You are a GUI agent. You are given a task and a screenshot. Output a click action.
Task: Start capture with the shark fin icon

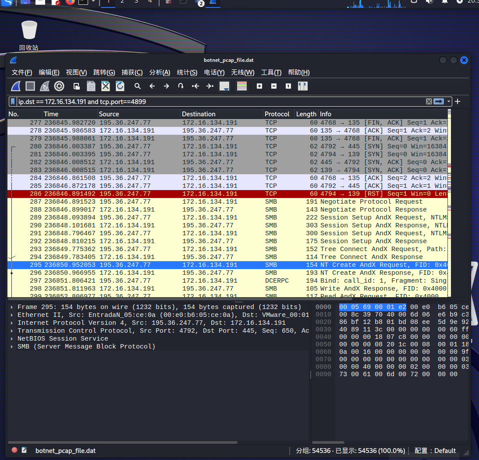pos(16,86)
